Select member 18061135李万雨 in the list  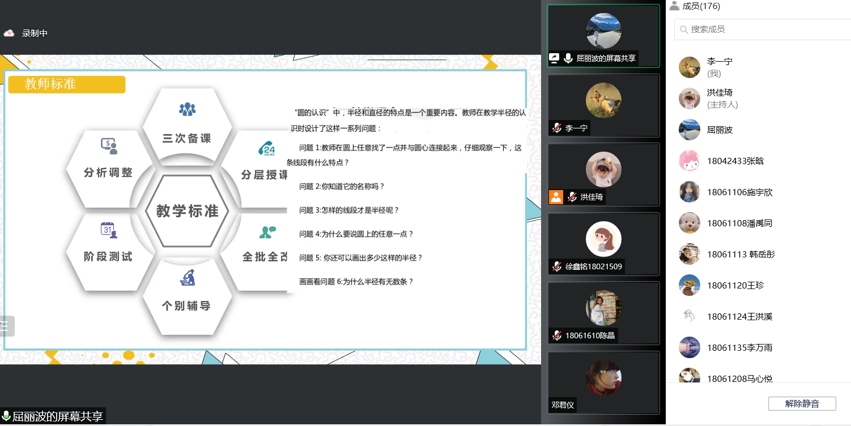click(x=739, y=347)
